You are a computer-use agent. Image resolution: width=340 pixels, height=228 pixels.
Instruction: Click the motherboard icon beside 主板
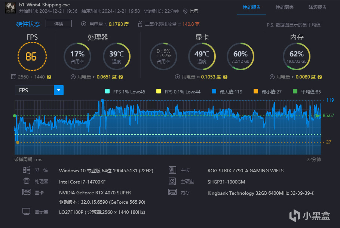point(172,170)
